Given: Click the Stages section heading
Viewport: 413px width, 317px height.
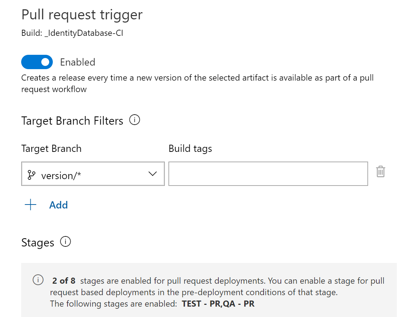Looking at the screenshot, I should 38,242.
